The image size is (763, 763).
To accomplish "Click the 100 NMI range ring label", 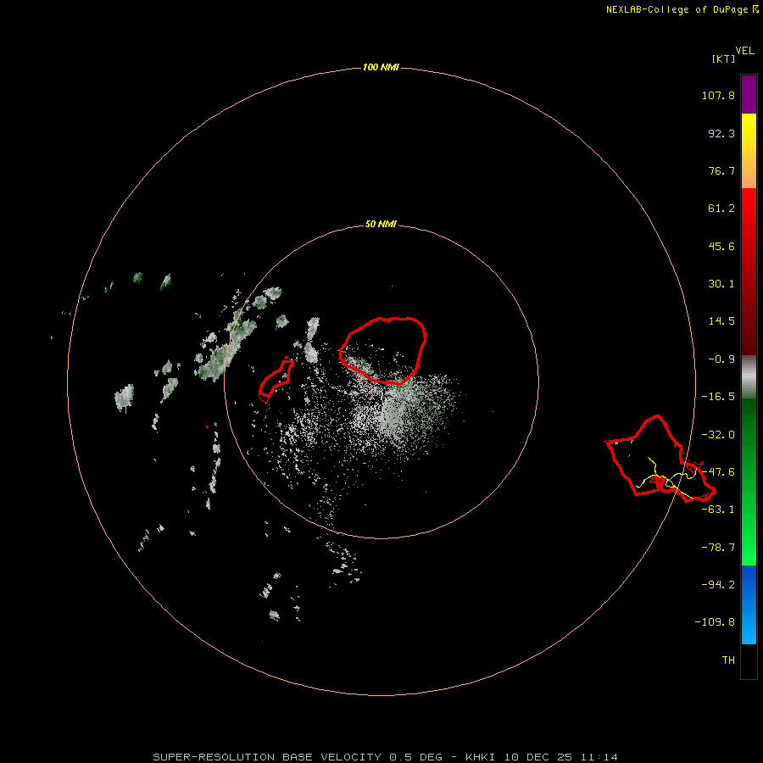I will [x=381, y=67].
